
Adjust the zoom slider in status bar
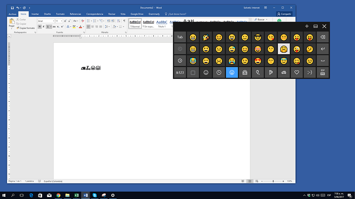[273, 181]
